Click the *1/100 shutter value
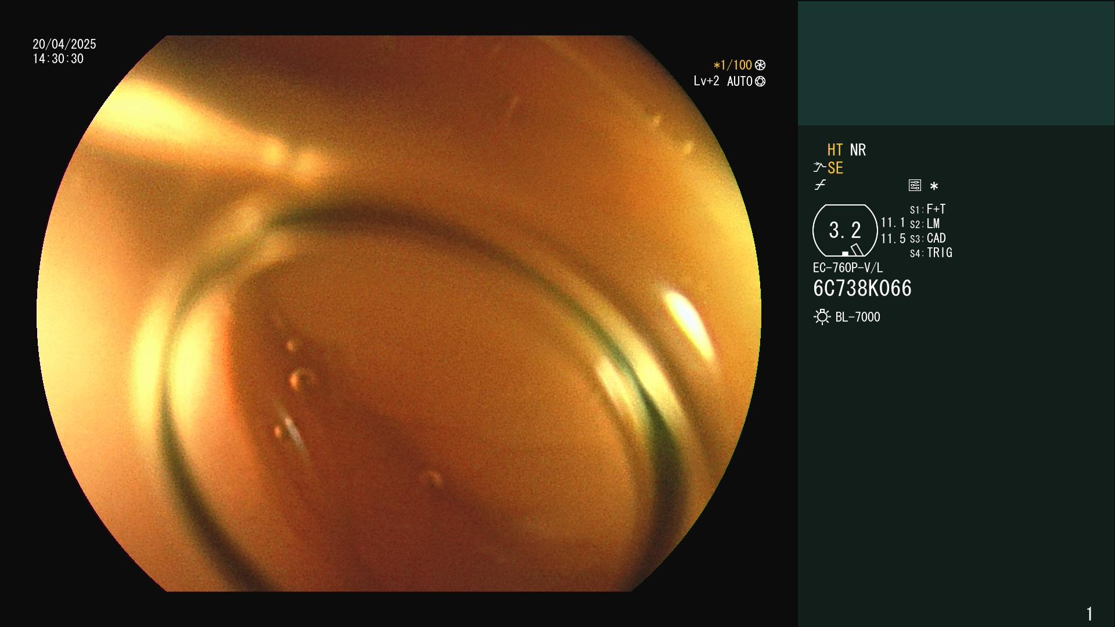The image size is (1115, 627). (732, 65)
